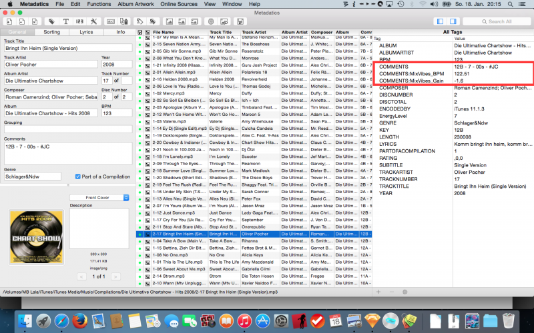The width and height of the screenshot is (534, 333).
Task: Select the file 1-18 I'm Lonely.mp3 row
Action: point(254,157)
